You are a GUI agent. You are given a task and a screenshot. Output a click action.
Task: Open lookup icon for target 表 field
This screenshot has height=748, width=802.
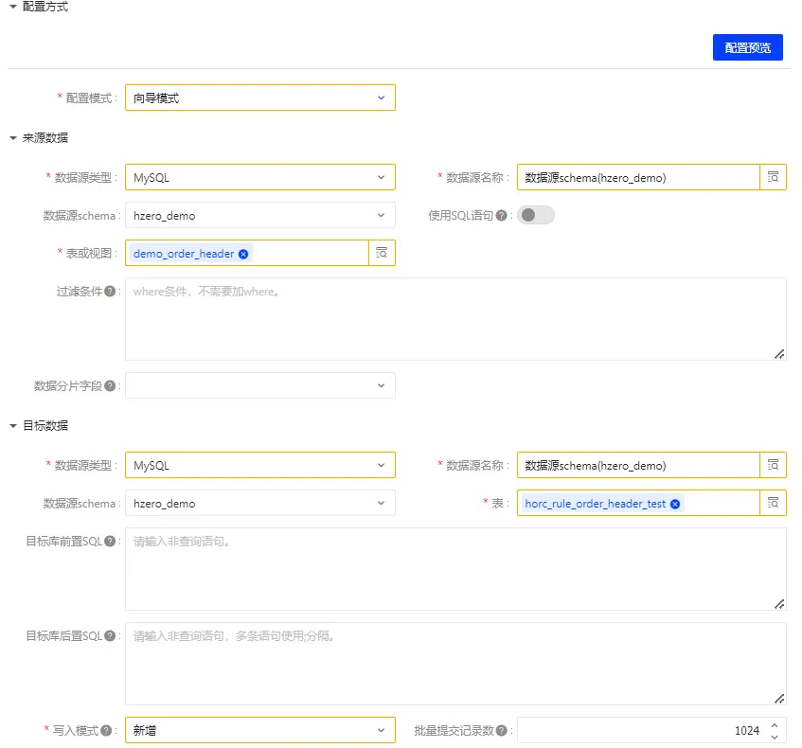pyautogui.click(x=773, y=503)
